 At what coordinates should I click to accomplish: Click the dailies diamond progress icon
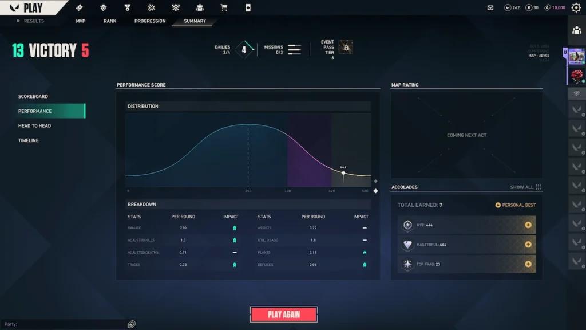click(244, 49)
